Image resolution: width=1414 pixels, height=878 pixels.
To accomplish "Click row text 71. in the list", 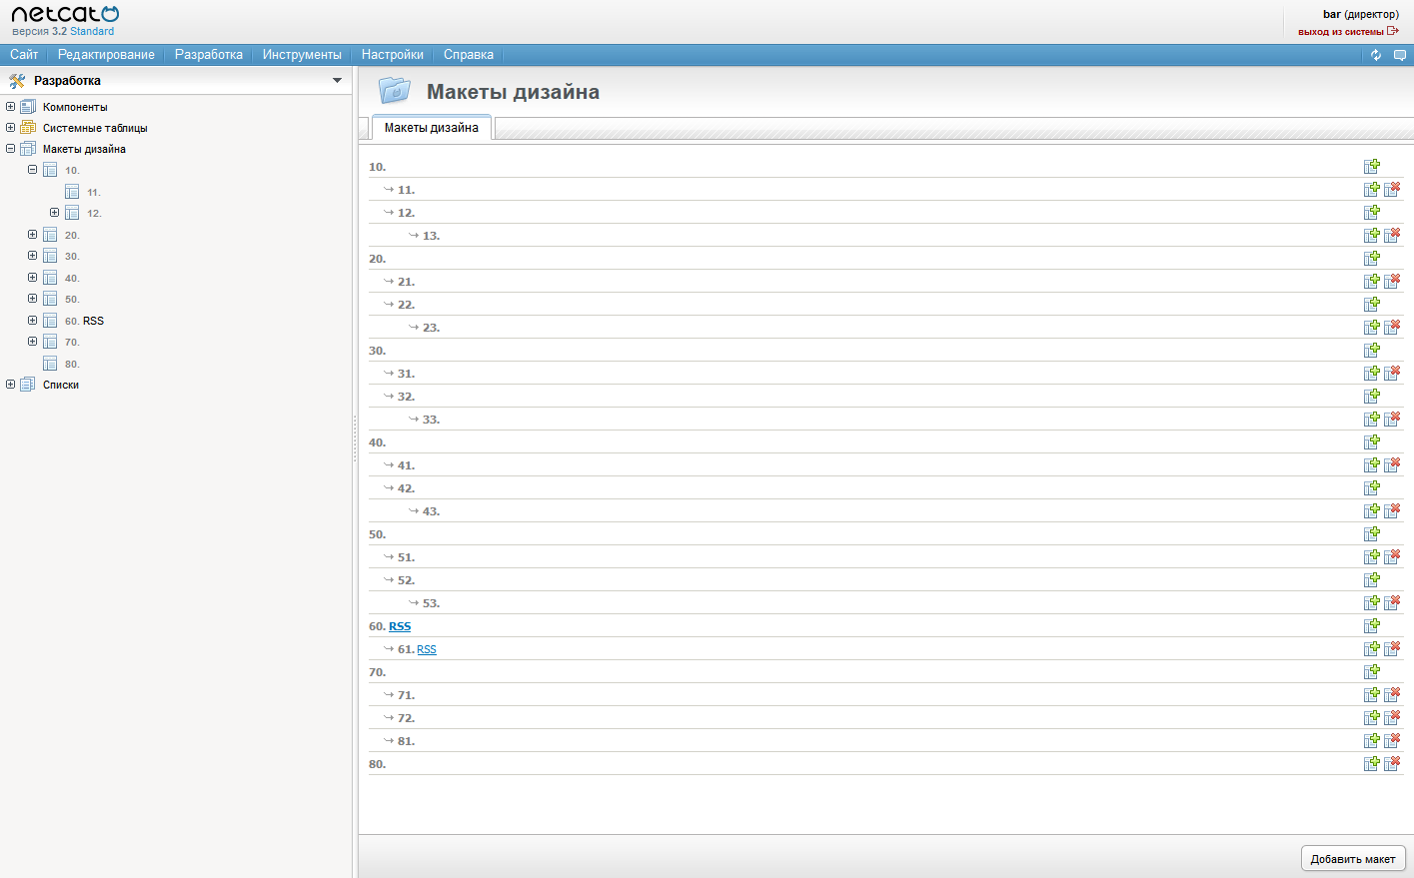I will pos(406,695).
